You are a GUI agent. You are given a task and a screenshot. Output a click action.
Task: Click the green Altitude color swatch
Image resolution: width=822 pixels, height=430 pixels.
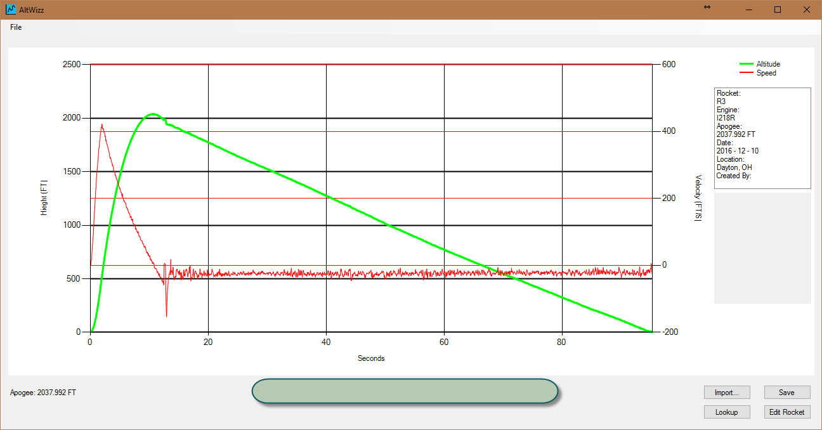click(x=747, y=63)
